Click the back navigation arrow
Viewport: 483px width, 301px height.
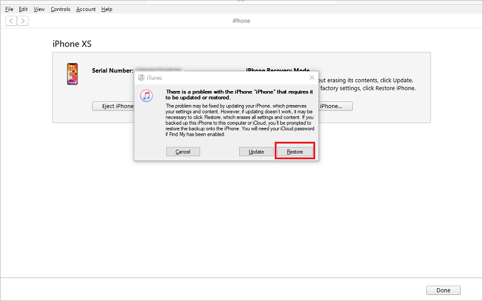pos(11,21)
